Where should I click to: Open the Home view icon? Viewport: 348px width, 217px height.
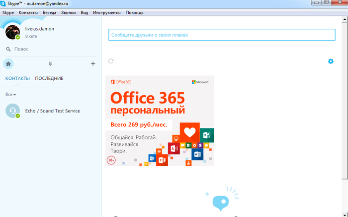click(8, 64)
